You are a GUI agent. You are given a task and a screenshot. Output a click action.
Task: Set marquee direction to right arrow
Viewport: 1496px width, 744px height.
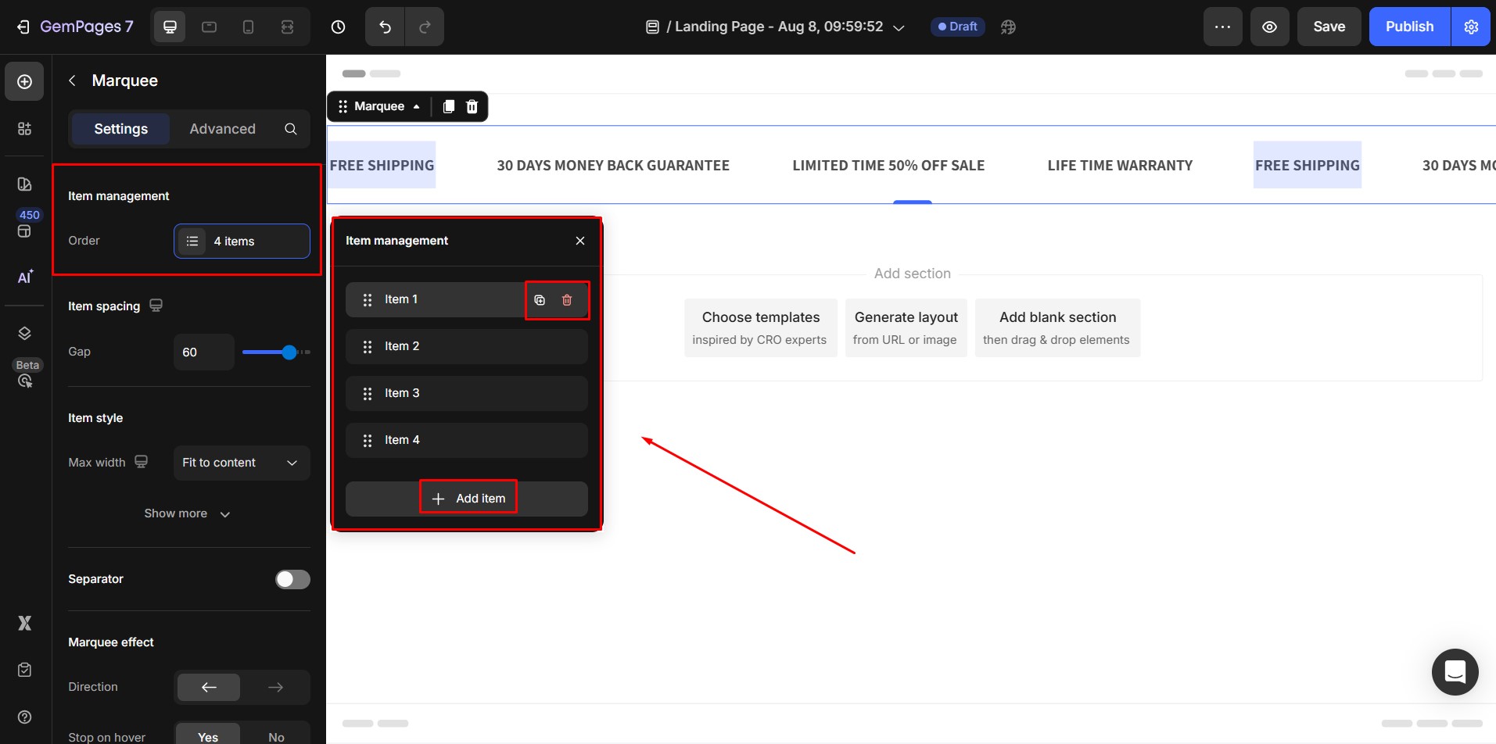click(275, 687)
